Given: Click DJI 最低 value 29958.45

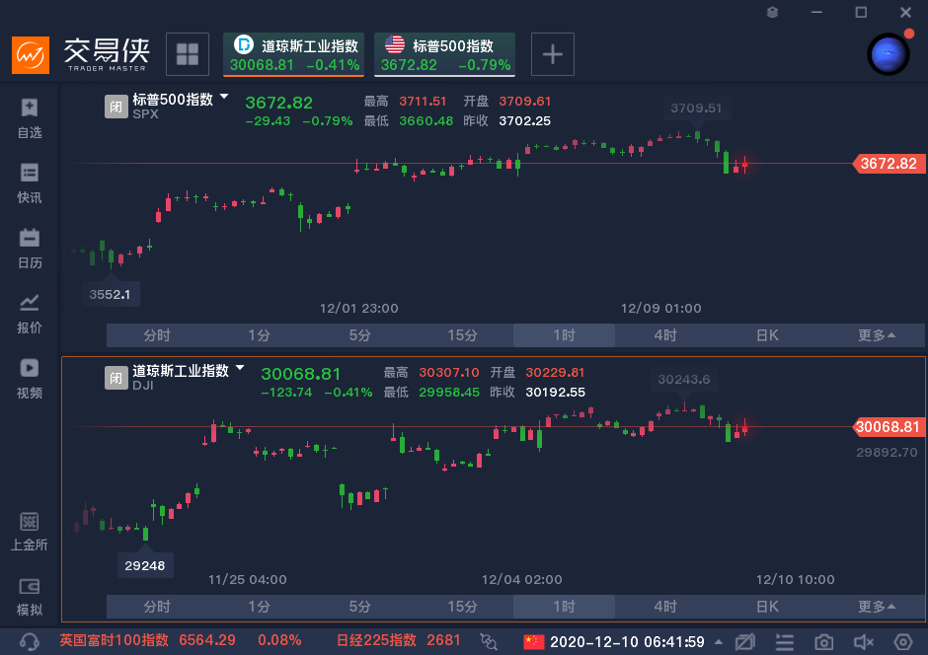Looking at the screenshot, I should coord(449,393).
